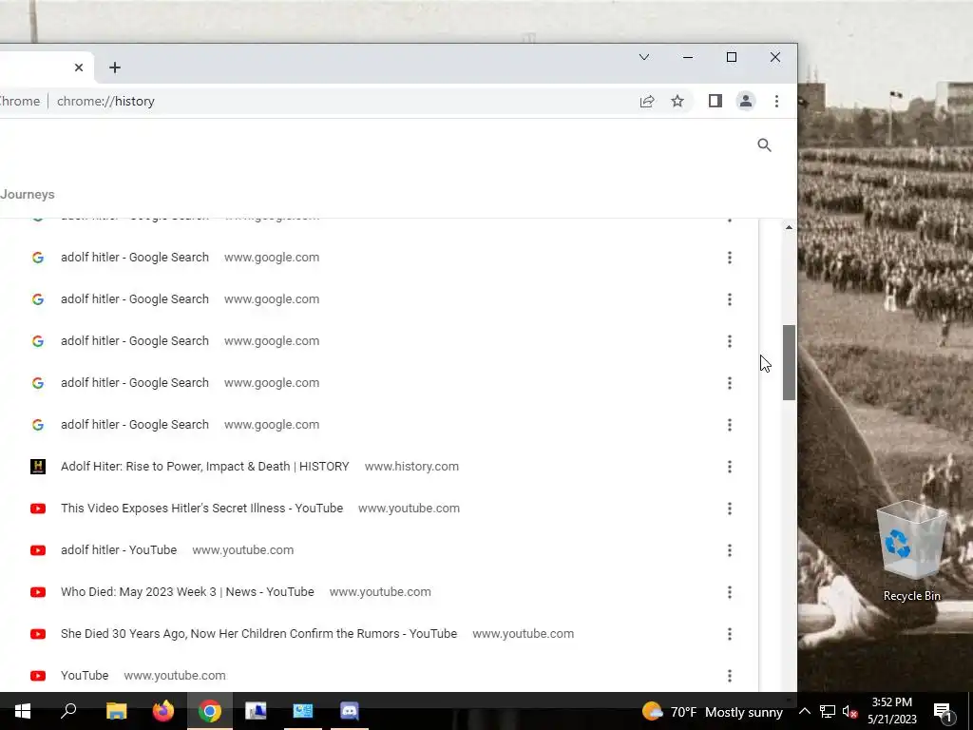Switch to the Journeys tab
This screenshot has width=973, height=730.
[28, 194]
